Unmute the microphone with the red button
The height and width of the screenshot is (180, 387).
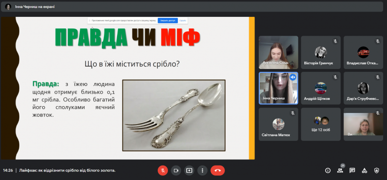click(163, 170)
